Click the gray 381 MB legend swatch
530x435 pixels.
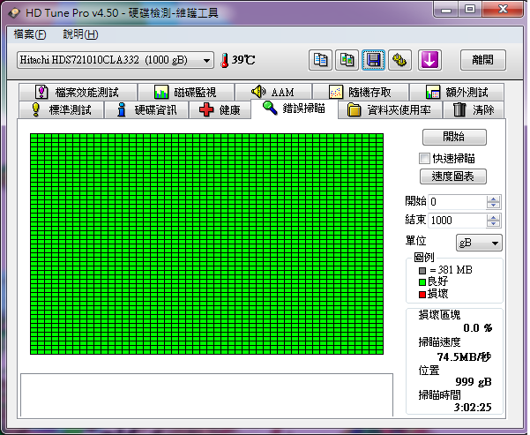(422, 271)
